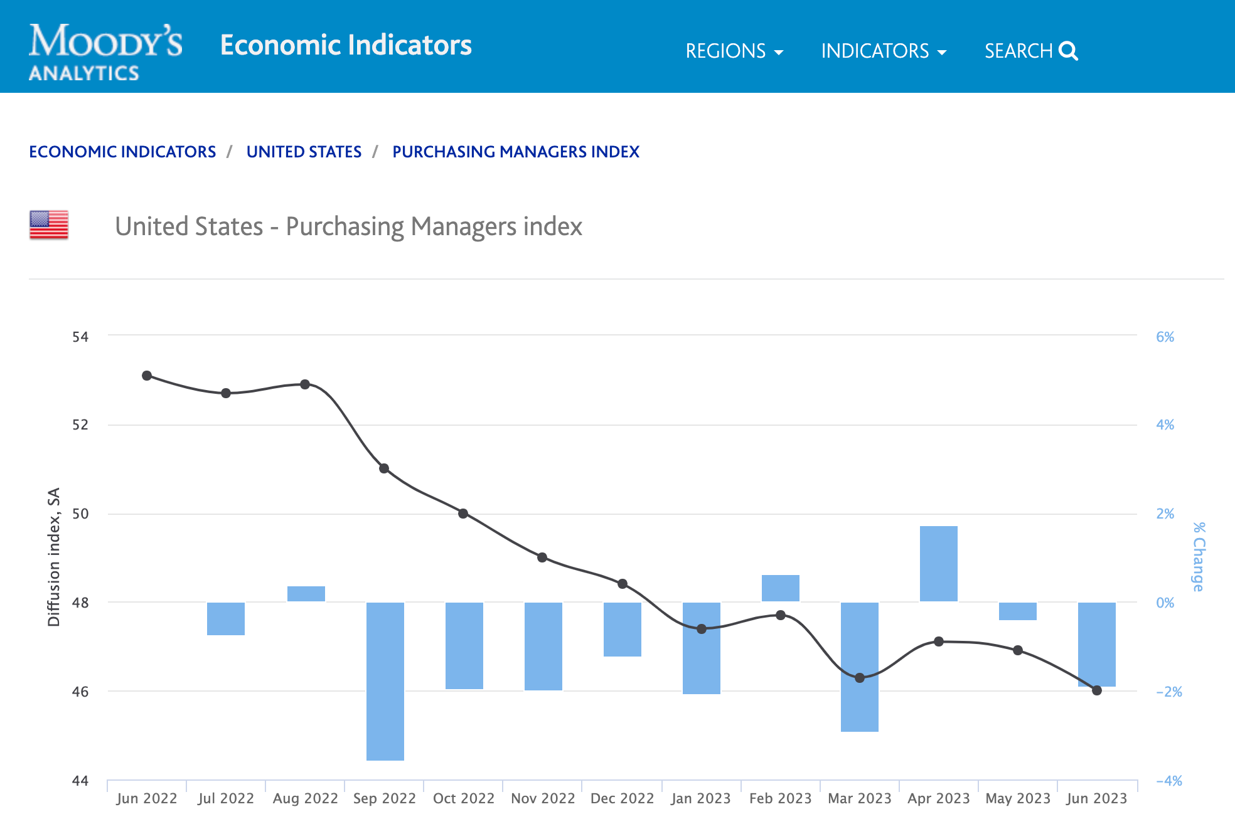
Task: Click the United States flag icon
Action: [49, 225]
